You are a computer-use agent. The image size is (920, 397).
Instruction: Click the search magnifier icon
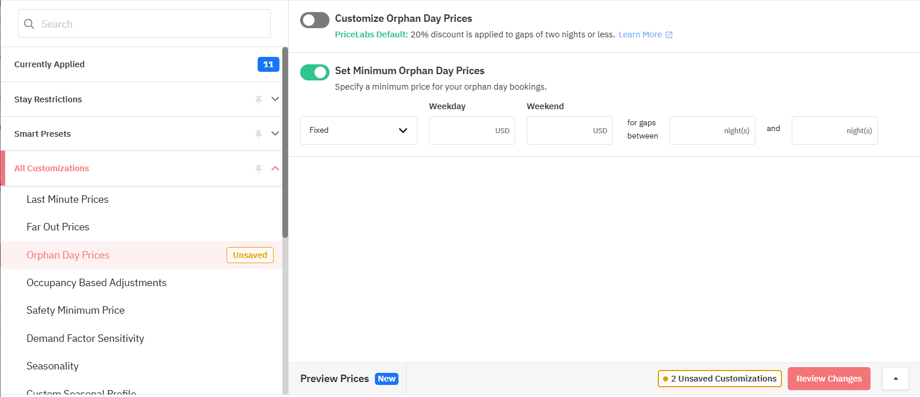(29, 24)
